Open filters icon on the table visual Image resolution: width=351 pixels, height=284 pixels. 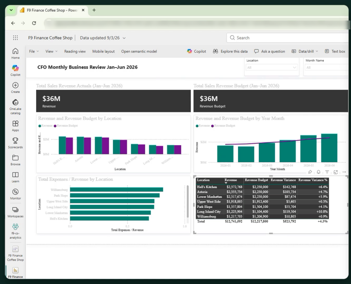[x=327, y=172]
